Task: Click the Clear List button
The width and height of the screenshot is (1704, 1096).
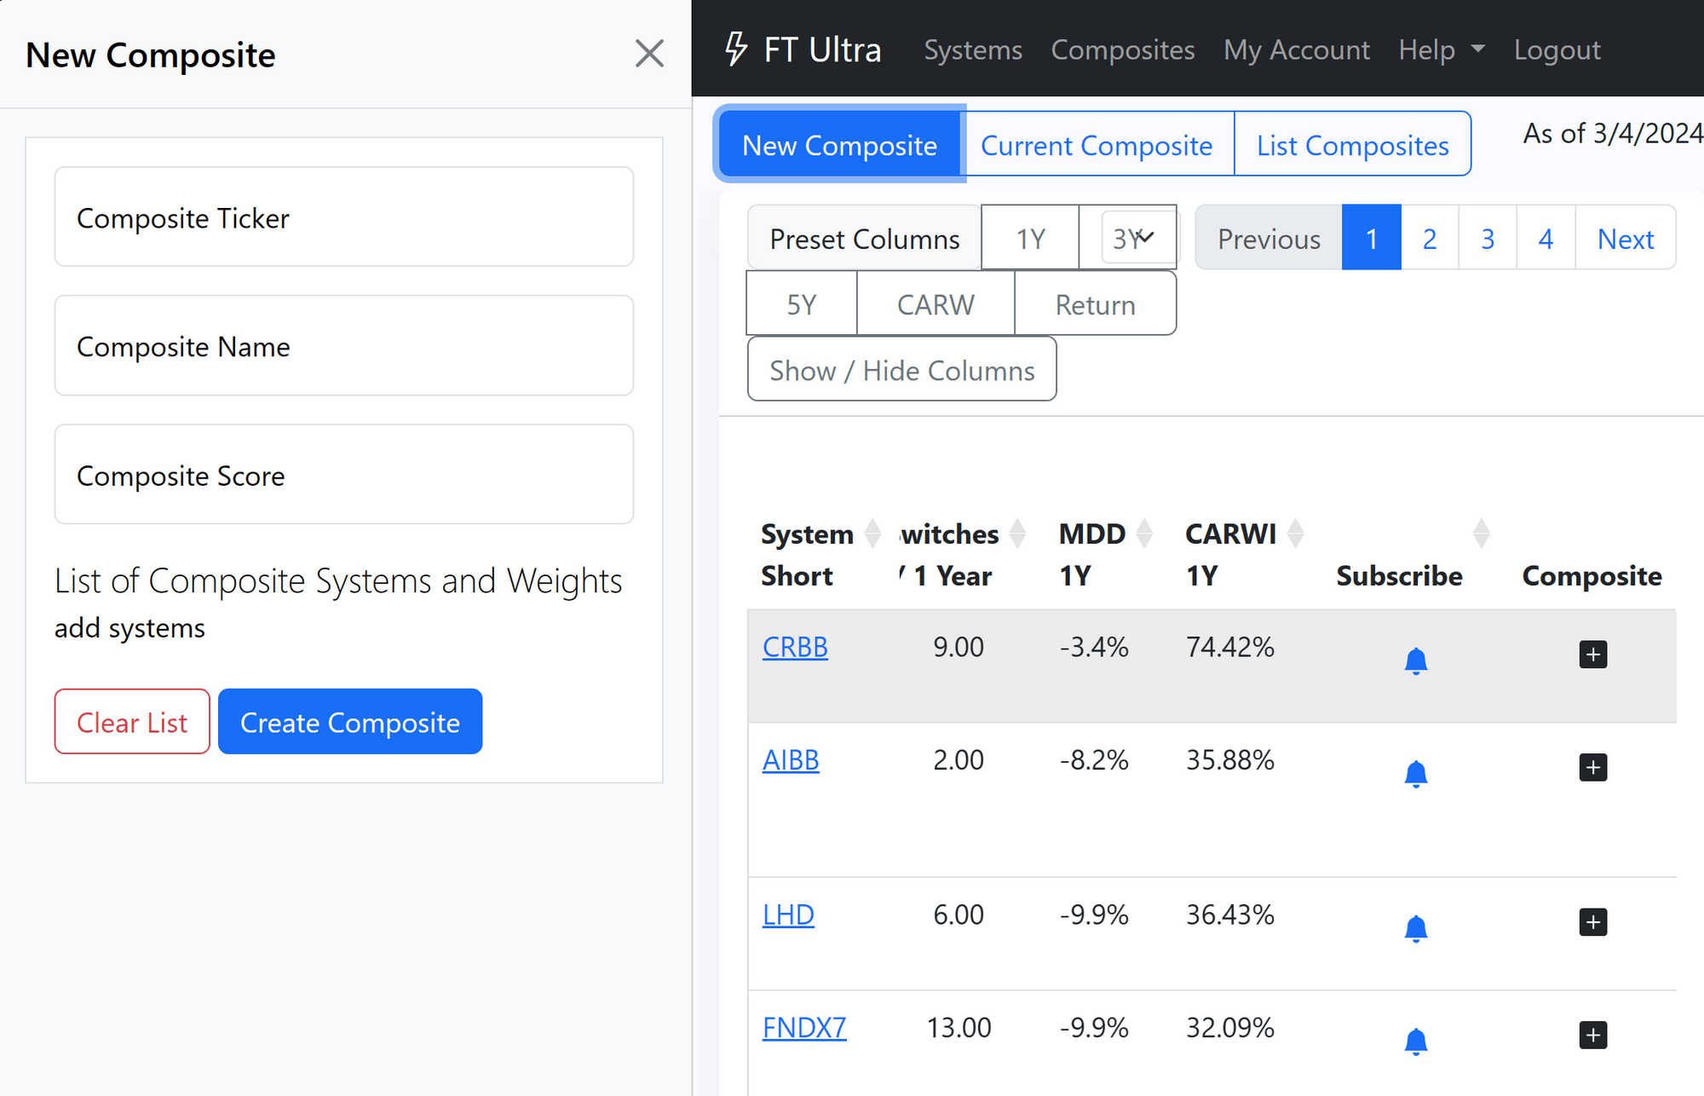Action: click(x=132, y=721)
